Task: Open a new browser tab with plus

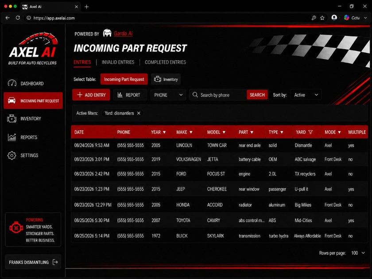Action: tap(87, 7)
